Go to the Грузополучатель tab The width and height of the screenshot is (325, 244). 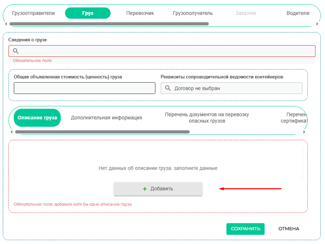193,13
